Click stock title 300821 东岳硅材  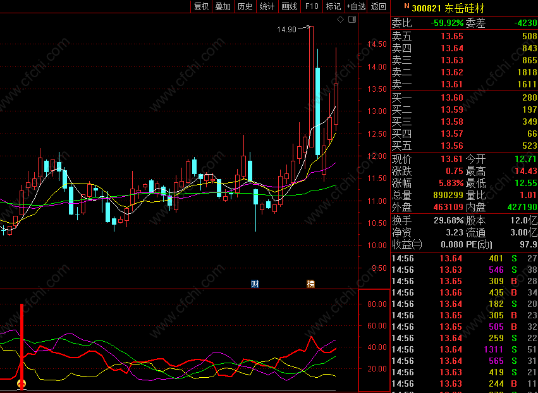(448, 8)
